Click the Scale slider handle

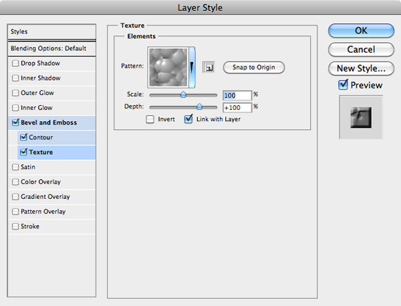coord(183,95)
